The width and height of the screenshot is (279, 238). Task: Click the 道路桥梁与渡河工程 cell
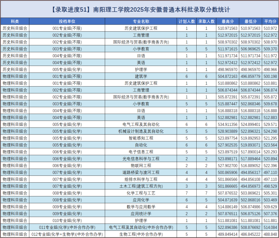[141, 173]
